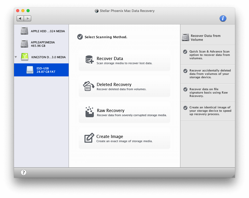
Task: Start the Recover Data scan option
Action: click(124, 61)
